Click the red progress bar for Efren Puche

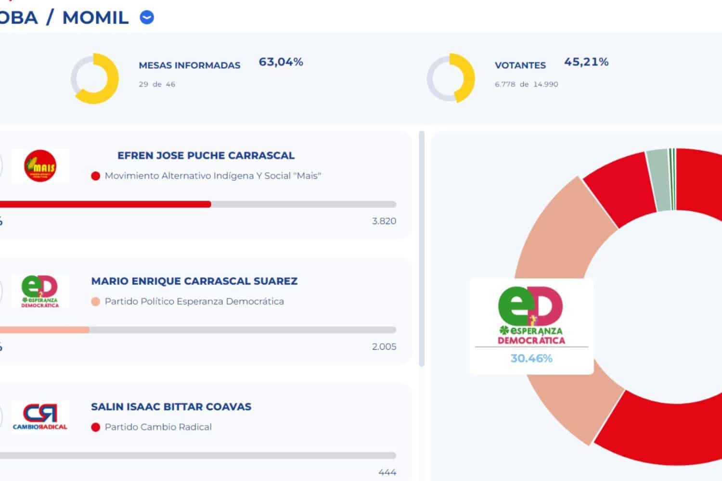coord(105,204)
